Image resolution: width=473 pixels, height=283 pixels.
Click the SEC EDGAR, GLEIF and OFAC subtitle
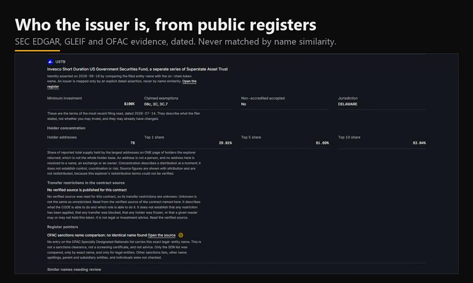(176, 42)
